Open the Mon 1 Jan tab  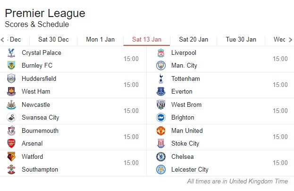[100, 40]
